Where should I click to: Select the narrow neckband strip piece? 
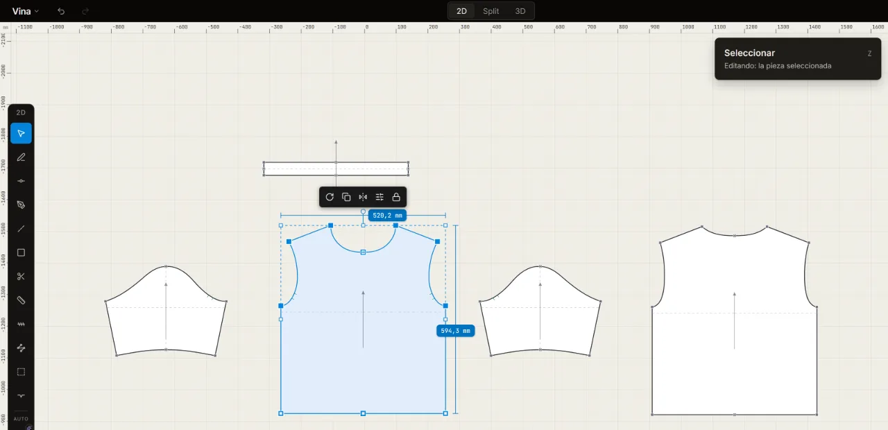336,169
